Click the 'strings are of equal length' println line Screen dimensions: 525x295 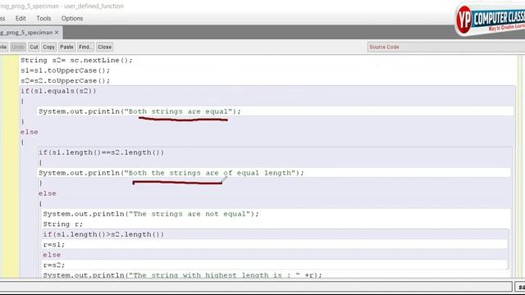171,173
